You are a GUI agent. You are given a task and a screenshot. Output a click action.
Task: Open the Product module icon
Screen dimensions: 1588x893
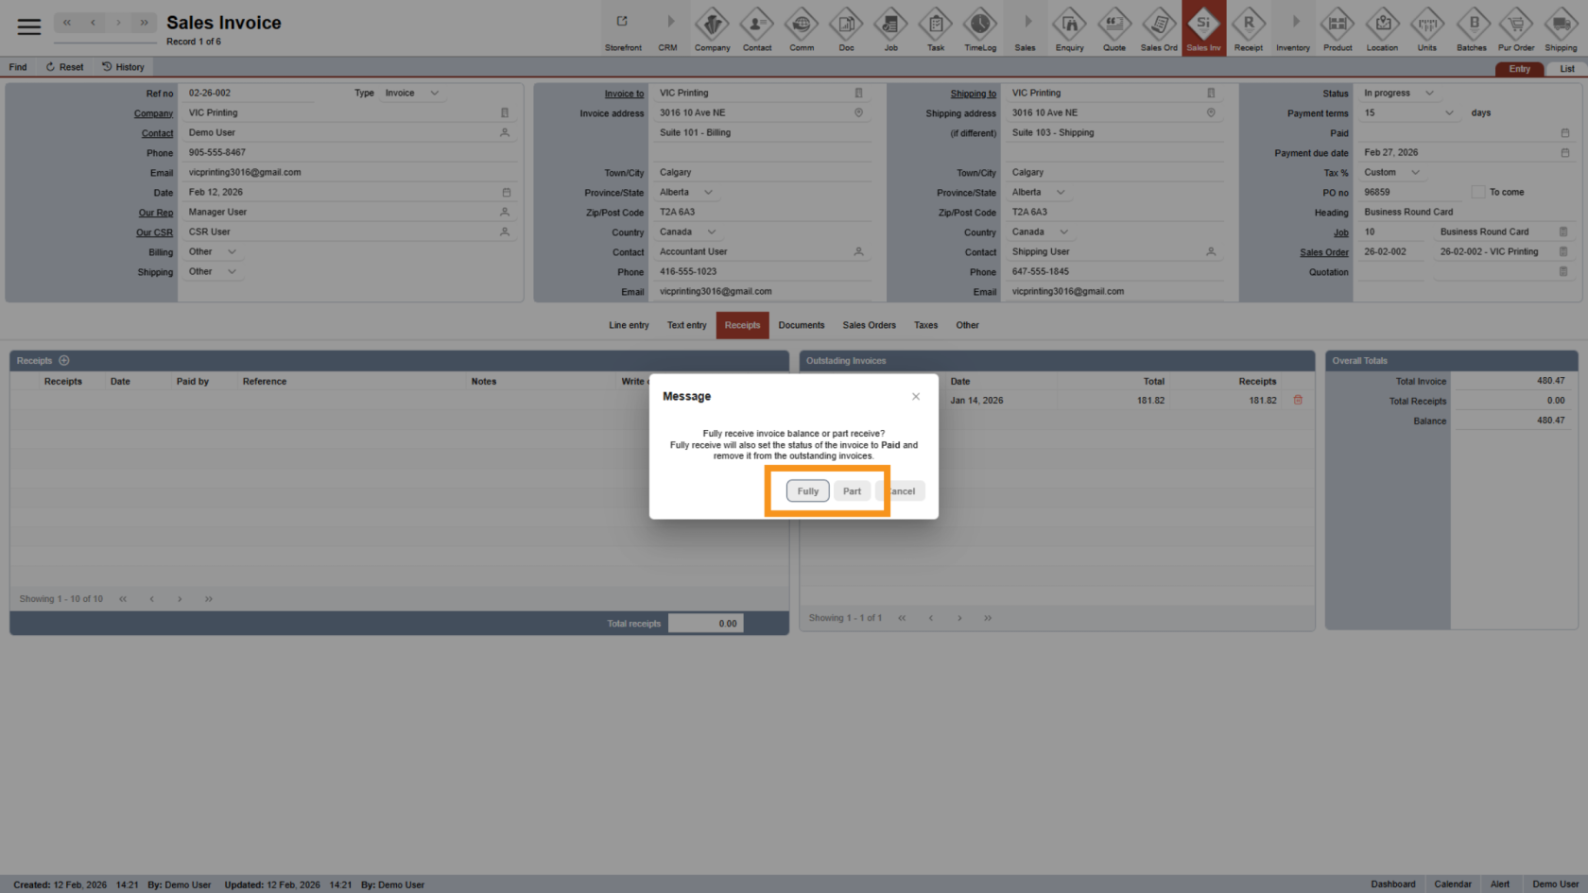[x=1338, y=29]
